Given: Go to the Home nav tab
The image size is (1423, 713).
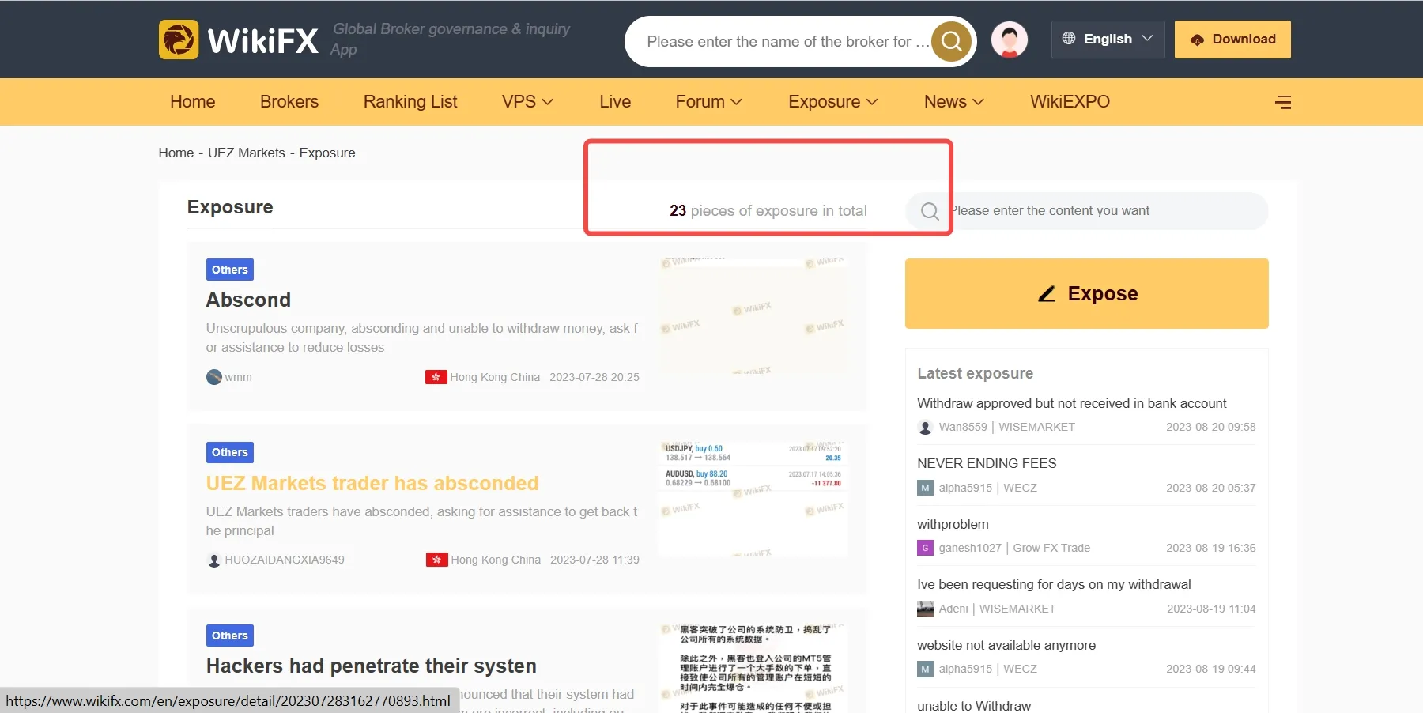Looking at the screenshot, I should tap(193, 102).
